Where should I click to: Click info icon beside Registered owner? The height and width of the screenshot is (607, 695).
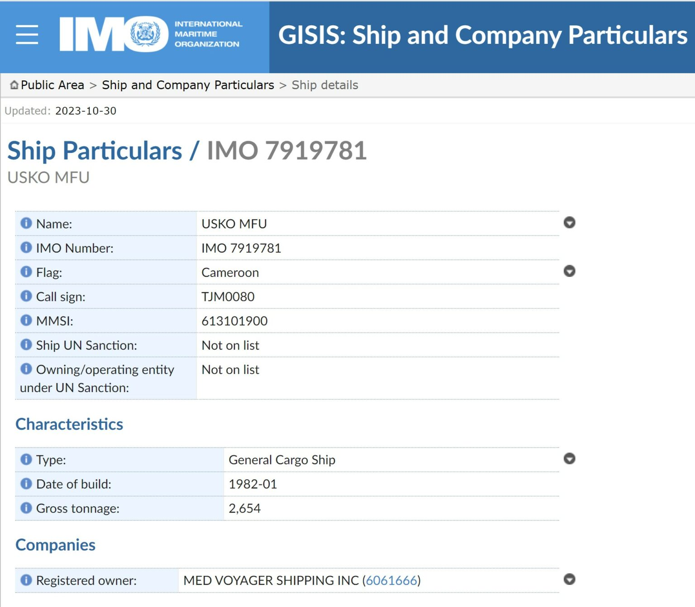tap(26, 580)
